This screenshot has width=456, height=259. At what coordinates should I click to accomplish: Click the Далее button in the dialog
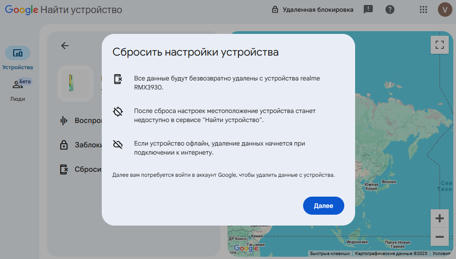pos(323,206)
